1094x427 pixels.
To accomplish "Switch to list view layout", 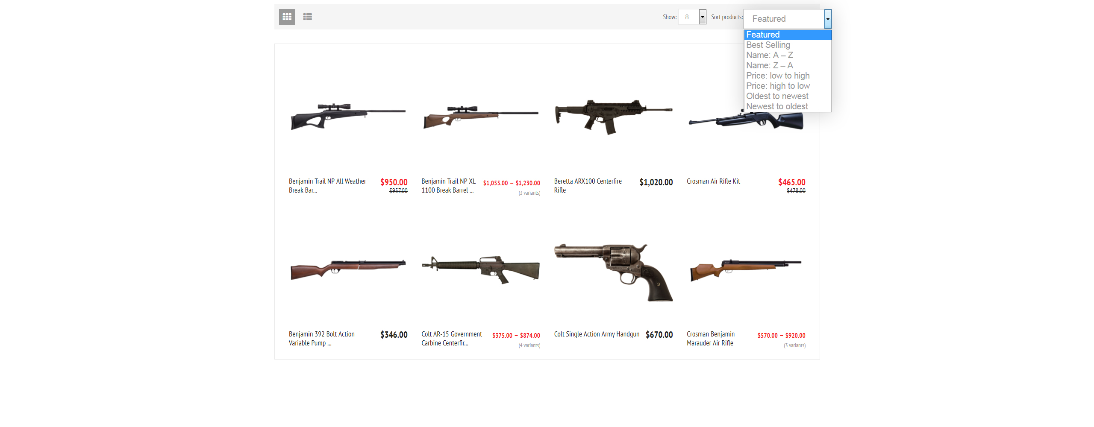I will 307,17.
